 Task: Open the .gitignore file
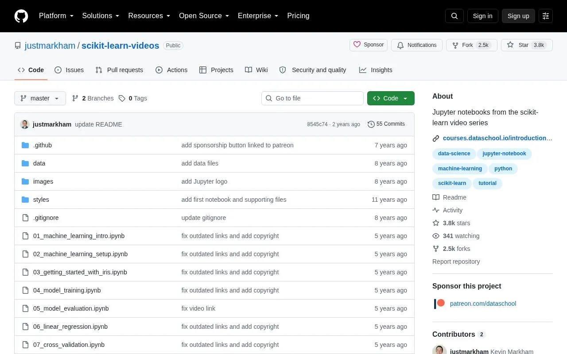[46, 218]
